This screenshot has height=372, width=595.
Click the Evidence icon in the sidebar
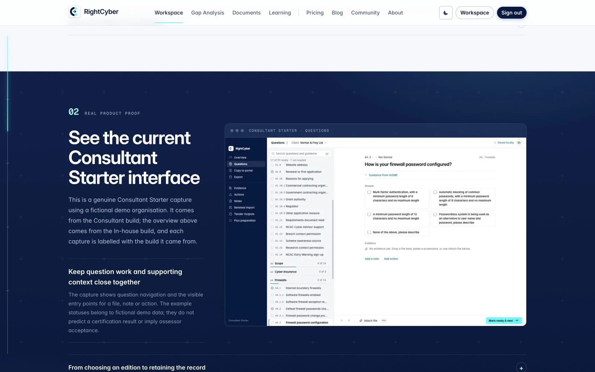(x=231, y=188)
